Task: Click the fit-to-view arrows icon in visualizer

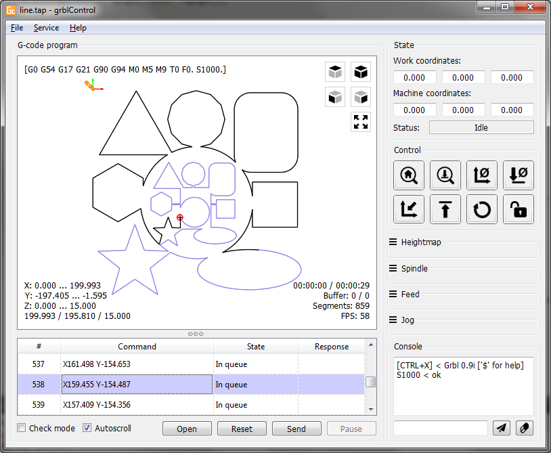Action: (361, 122)
